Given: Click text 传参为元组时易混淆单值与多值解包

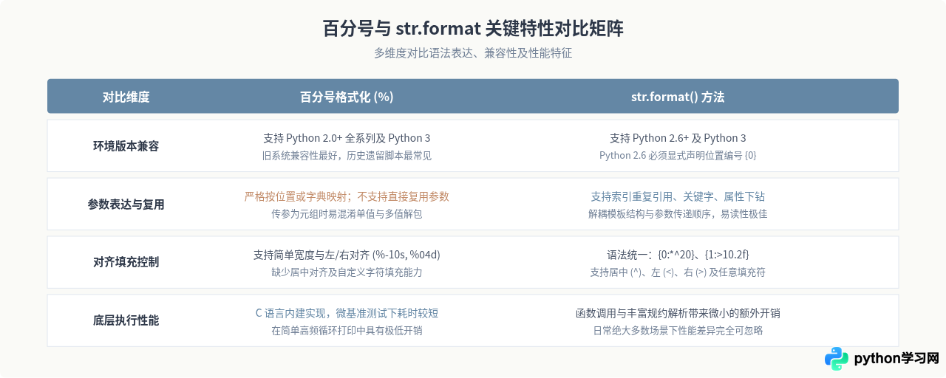Looking at the screenshot, I should click(x=347, y=214).
